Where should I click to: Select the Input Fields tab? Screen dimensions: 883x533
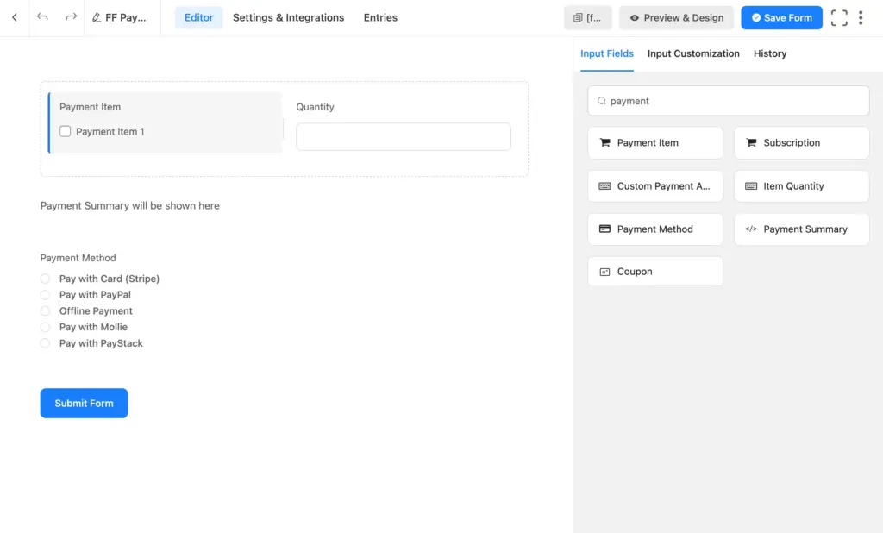tap(606, 53)
